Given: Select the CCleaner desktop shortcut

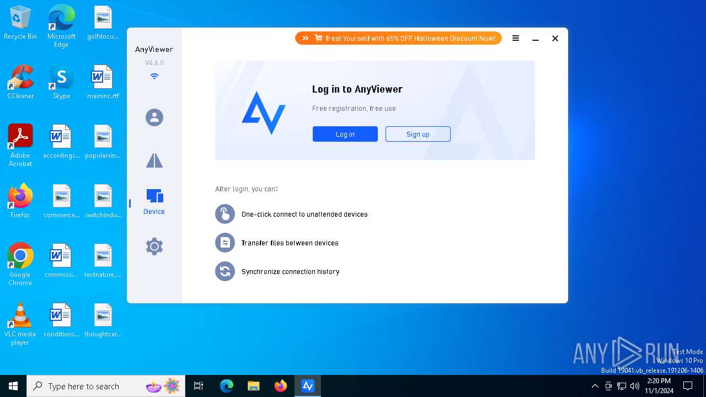Looking at the screenshot, I should coord(20,83).
